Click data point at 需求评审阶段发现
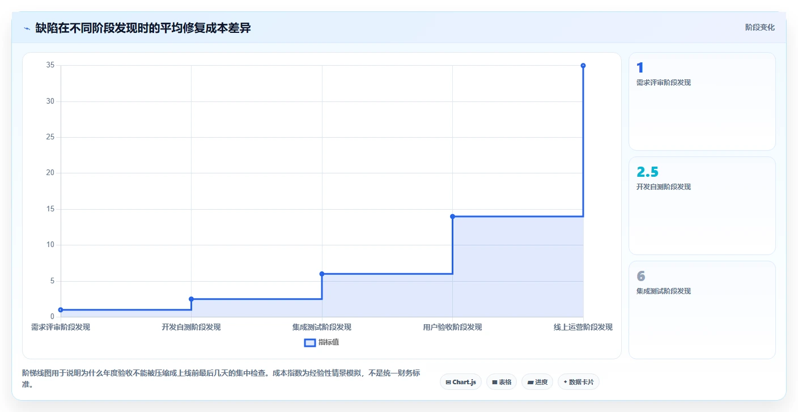Image resolution: width=798 pixels, height=412 pixels. click(x=61, y=310)
